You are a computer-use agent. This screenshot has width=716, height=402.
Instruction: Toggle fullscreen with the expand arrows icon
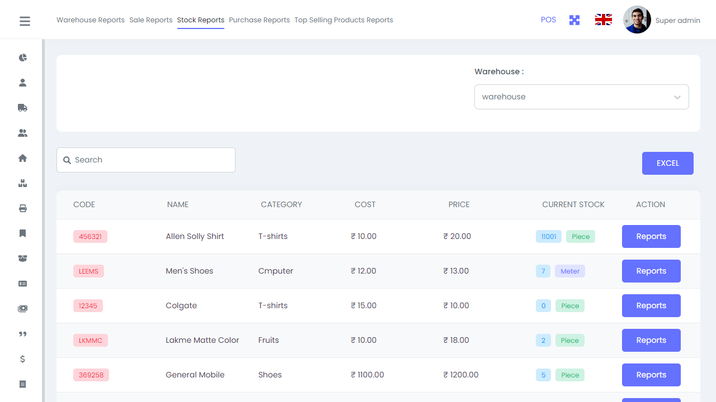coord(574,20)
